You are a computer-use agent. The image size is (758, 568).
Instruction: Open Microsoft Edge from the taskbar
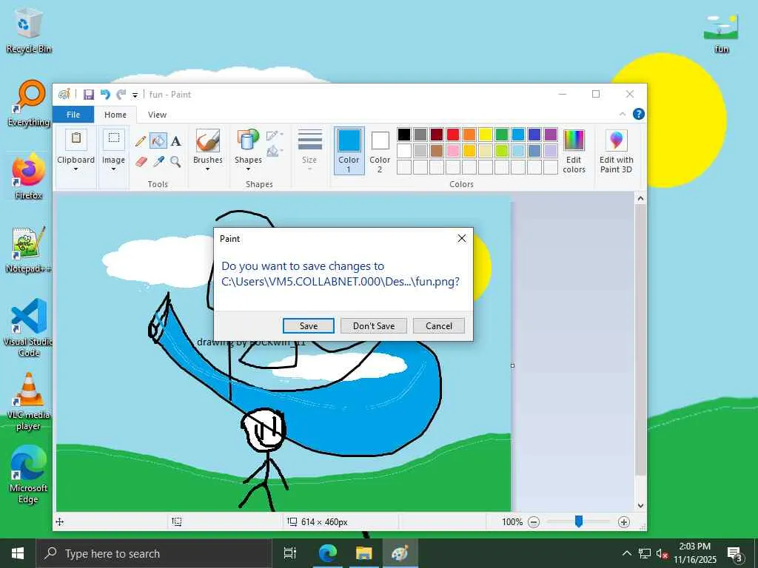pos(327,553)
